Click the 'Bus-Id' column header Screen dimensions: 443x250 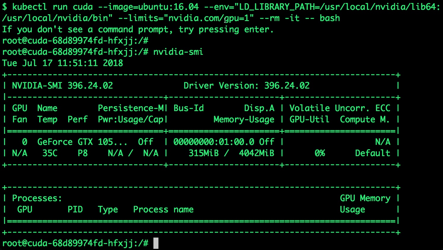pos(189,108)
